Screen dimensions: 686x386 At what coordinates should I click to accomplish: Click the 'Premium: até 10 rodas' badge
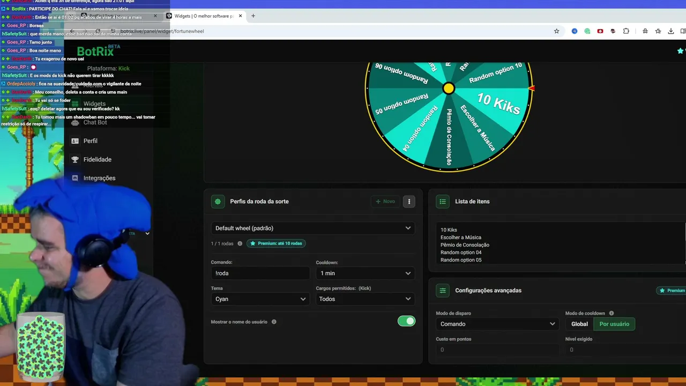coord(276,243)
